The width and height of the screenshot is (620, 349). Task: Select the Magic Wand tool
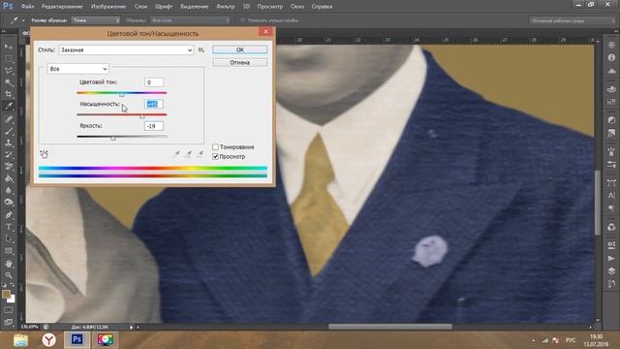pos(9,82)
